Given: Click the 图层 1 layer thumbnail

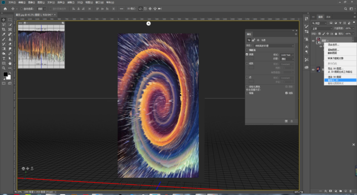Looking at the screenshot, I should point(319,41).
